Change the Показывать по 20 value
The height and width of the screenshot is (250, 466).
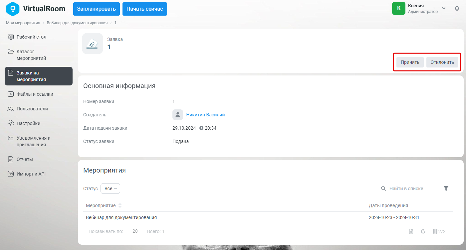(135, 231)
